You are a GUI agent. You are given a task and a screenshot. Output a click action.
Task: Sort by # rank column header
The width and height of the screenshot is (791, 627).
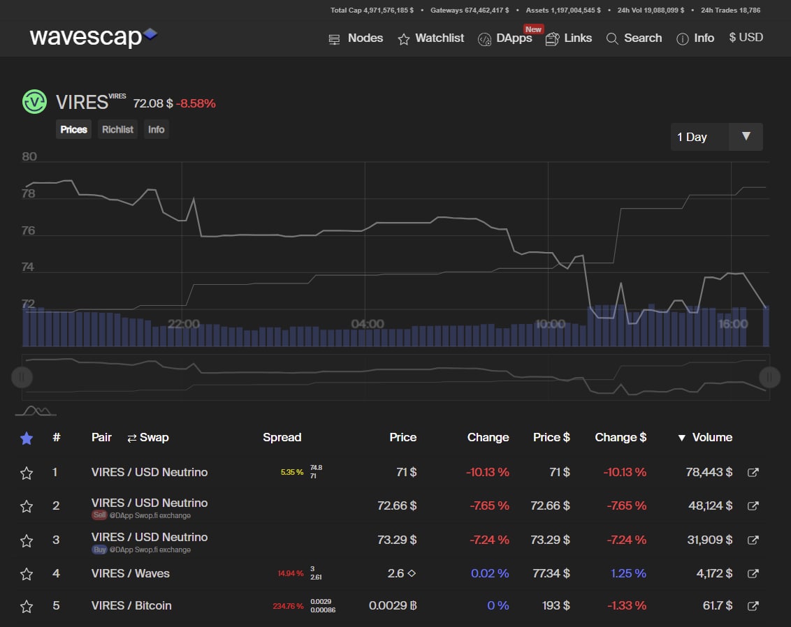pyautogui.click(x=57, y=438)
